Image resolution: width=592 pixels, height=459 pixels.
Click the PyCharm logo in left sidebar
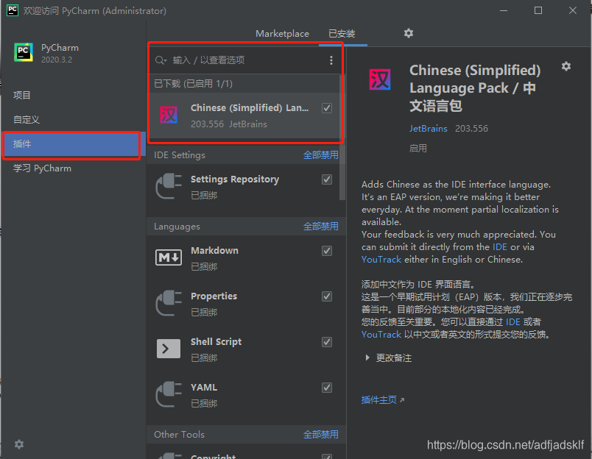(x=24, y=52)
